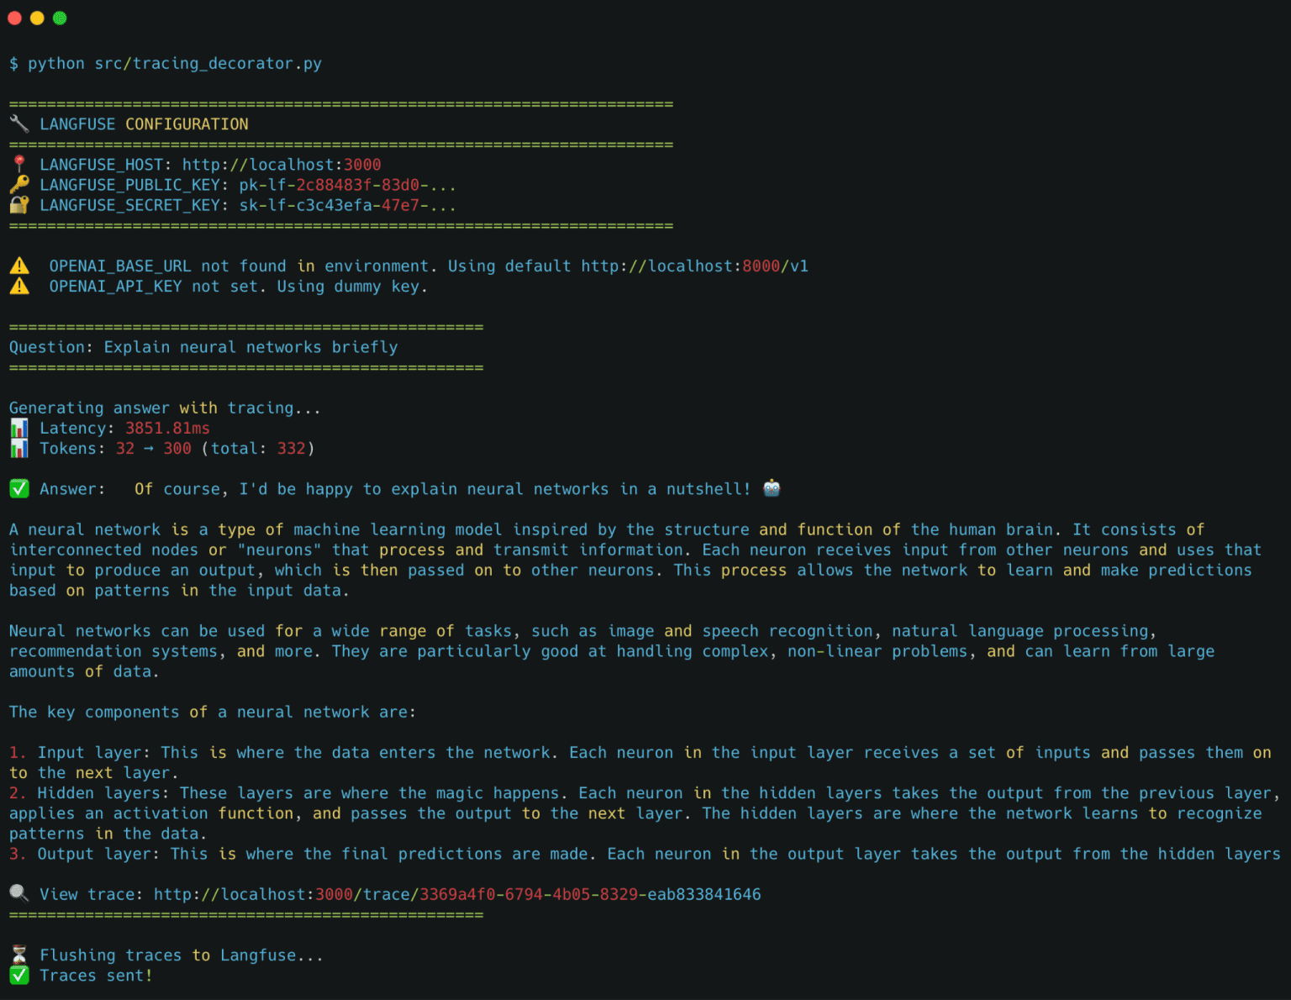The image size is (1291, 1000).
Task: Click the numbered '1. Input layer:' label
Action: pos(80,753)
